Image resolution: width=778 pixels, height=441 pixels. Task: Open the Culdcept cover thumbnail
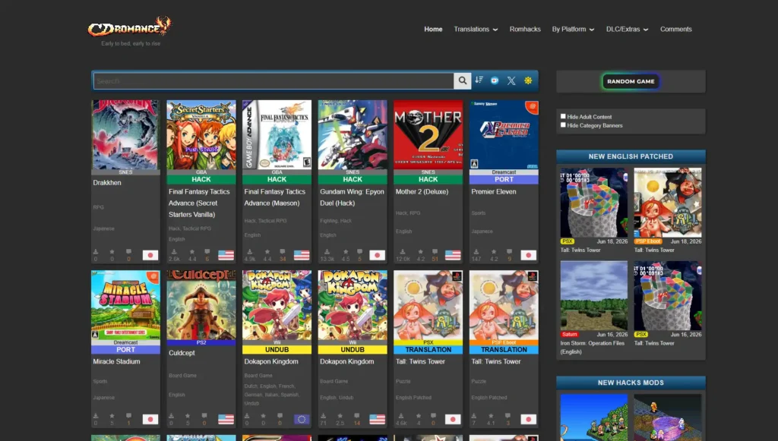(201, 304)
